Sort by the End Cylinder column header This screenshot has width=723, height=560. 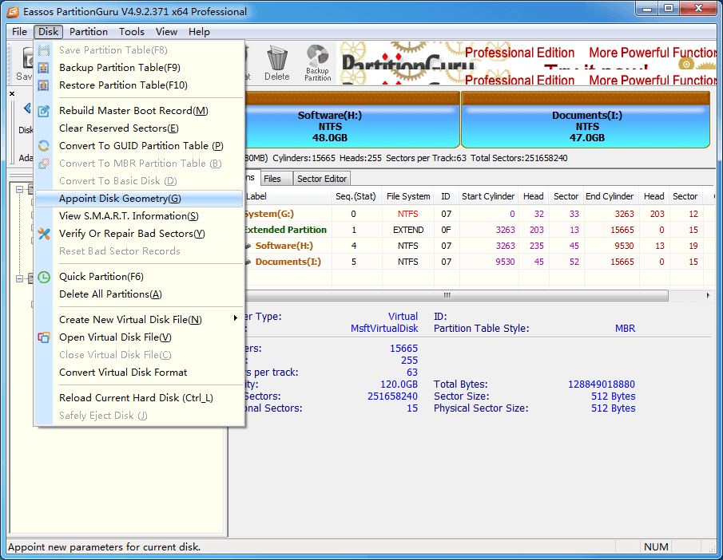[610, 197]
